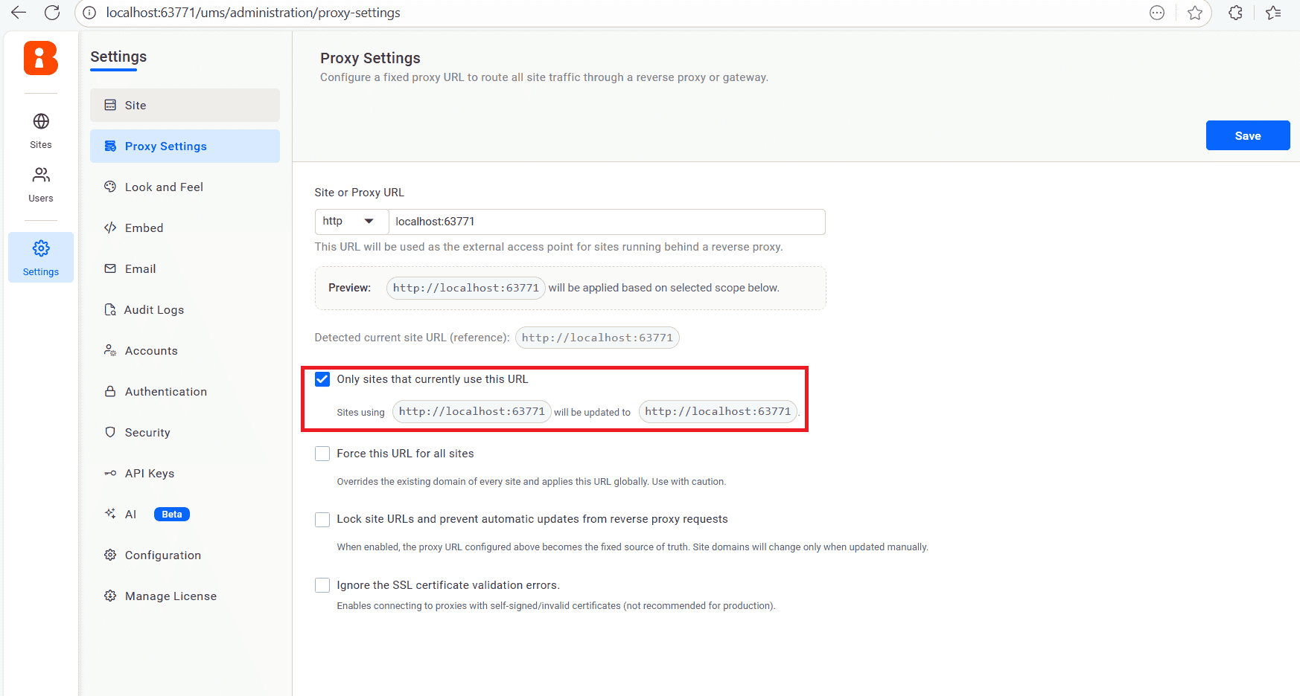
Task: Click the browser refresh icon
Action: click(52, 13)
